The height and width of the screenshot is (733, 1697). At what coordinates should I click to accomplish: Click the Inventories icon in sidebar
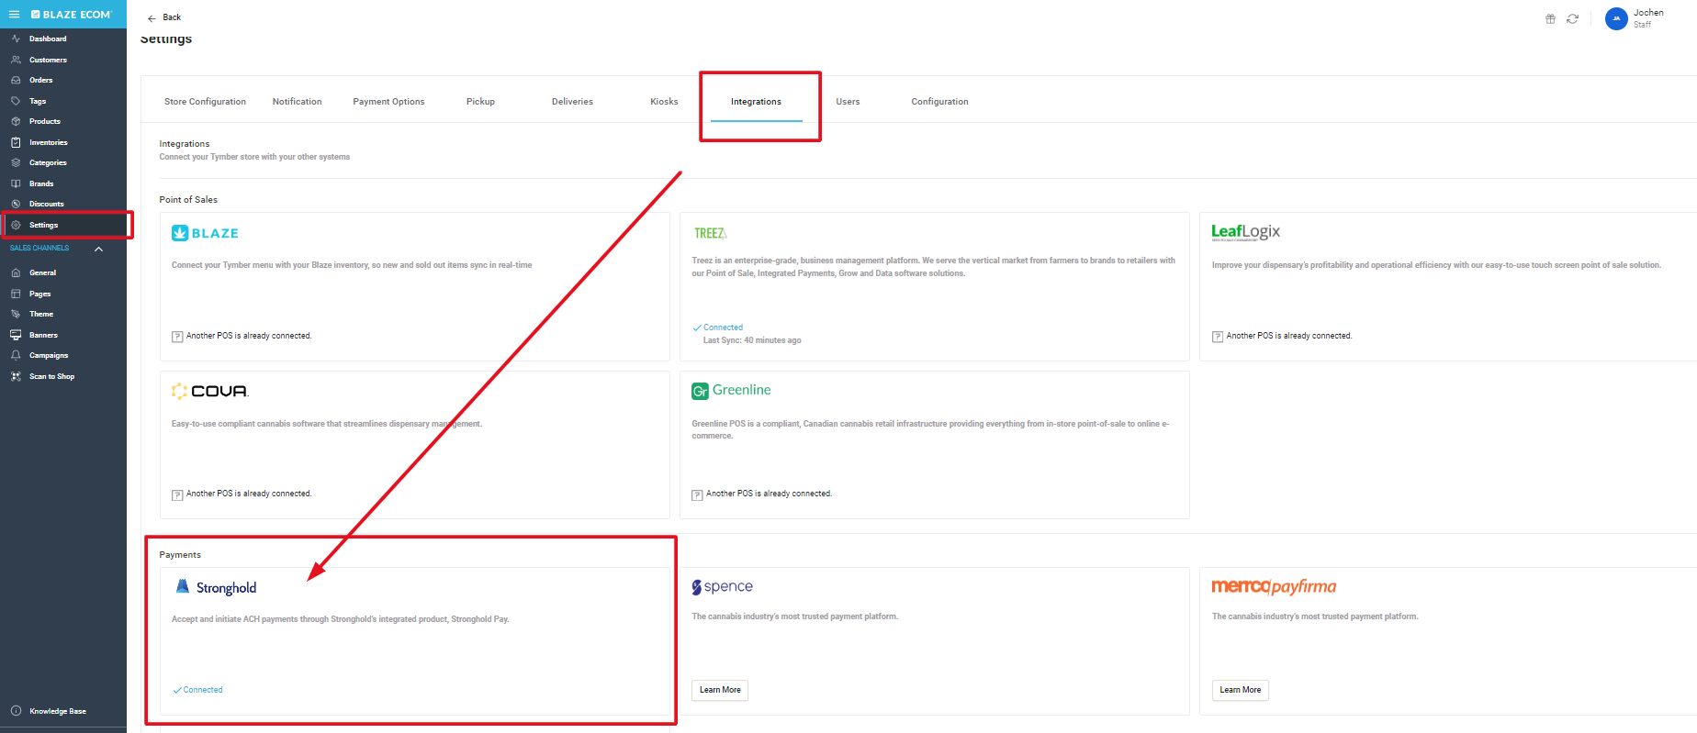[16, 142]
